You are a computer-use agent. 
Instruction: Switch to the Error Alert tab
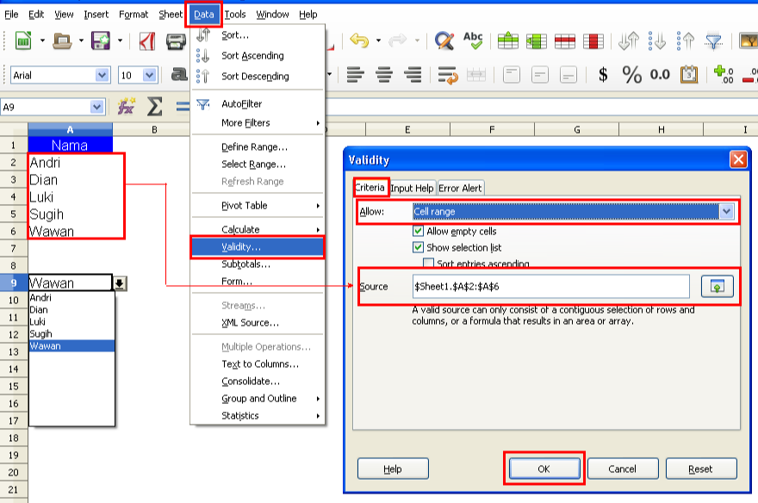[x=460, y=188]
